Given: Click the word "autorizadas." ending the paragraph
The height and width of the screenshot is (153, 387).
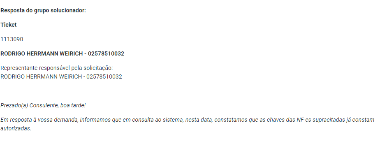Looking at the screenshot, I should [16, 129].
